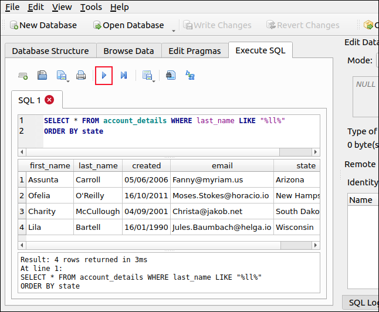Click the Save SQL file icon

coord(60,75)
